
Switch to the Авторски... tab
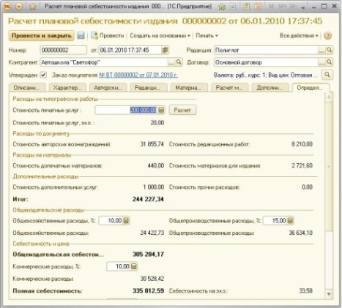(108, 88)
